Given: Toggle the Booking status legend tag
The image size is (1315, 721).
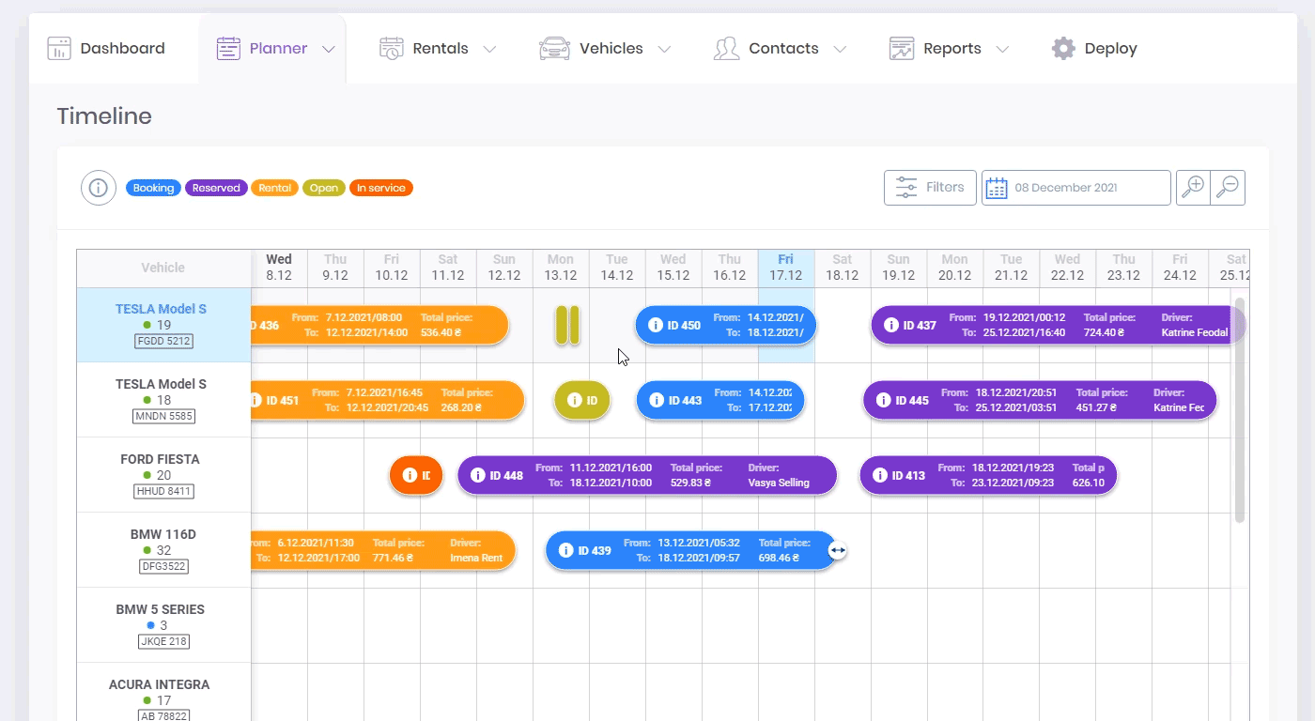Looking at the screenshot, I should coord(153,188).
